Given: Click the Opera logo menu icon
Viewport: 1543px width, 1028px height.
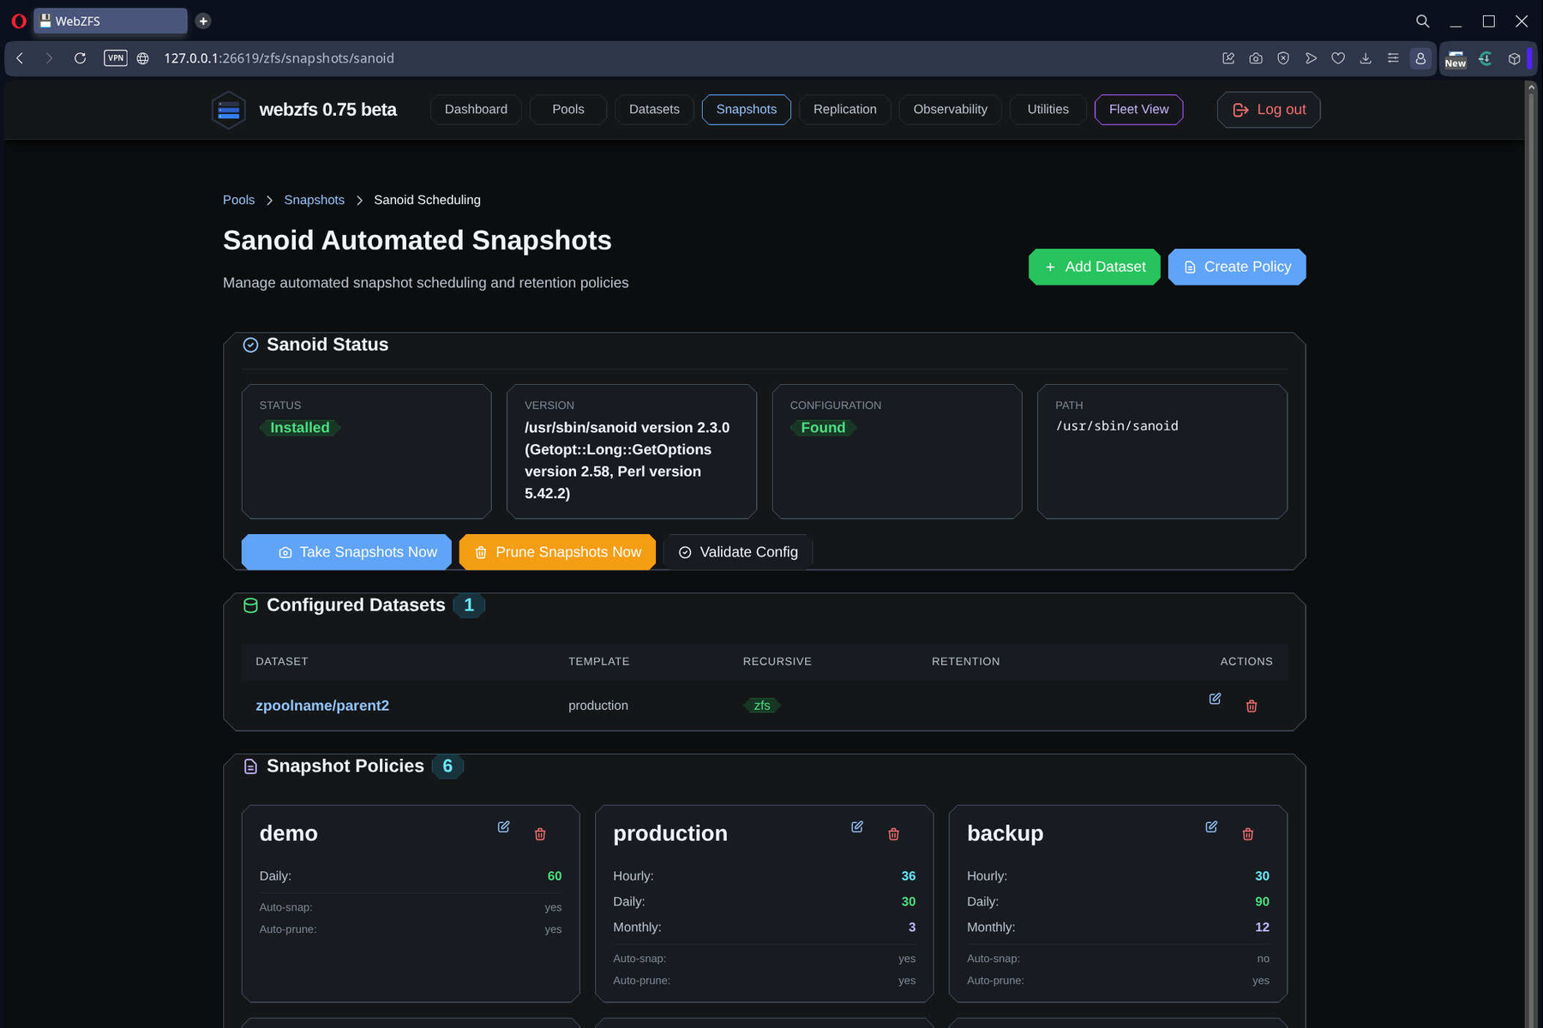Looking at the screenshot, I should (x=18, y=21).
